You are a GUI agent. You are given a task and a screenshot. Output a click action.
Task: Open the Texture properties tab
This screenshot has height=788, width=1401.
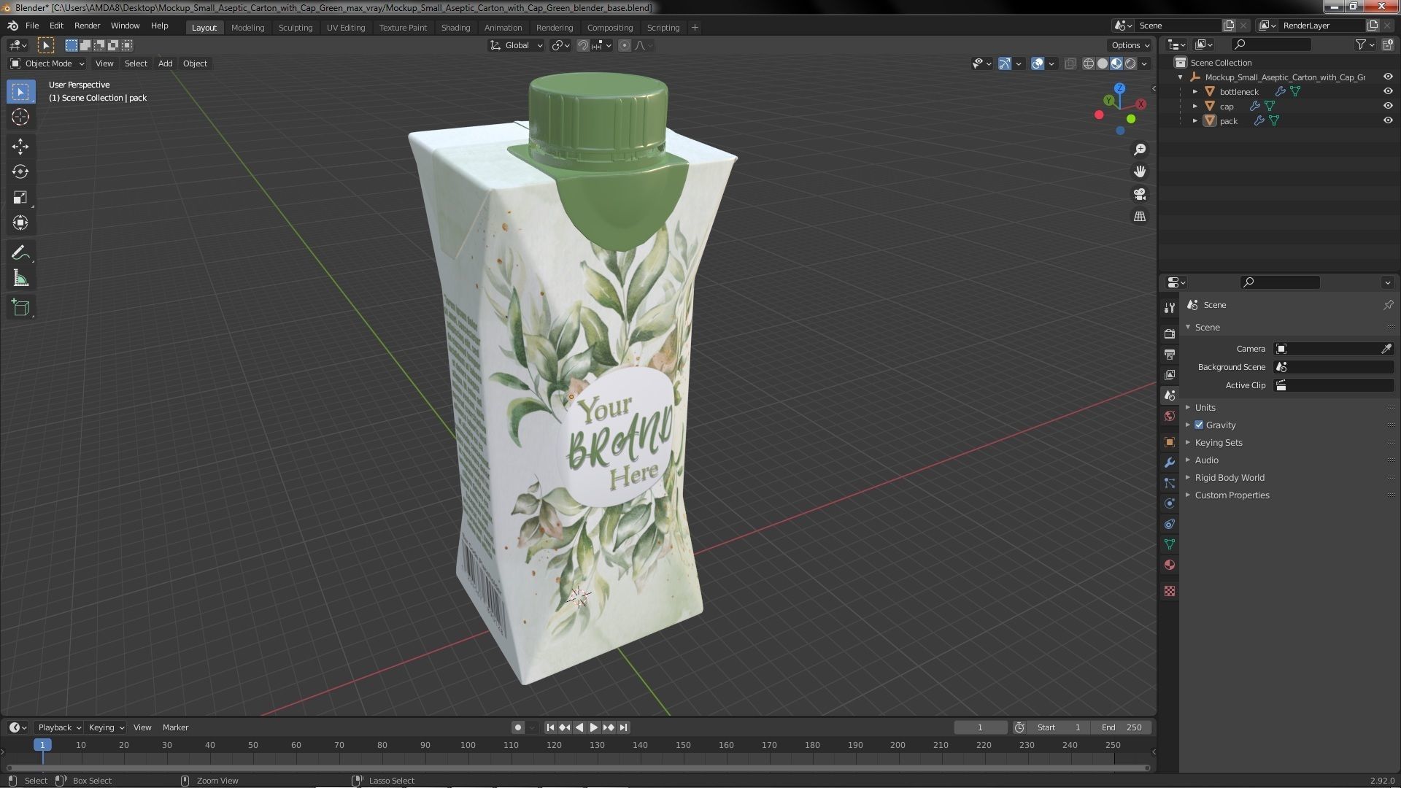tap(1170, 591)
